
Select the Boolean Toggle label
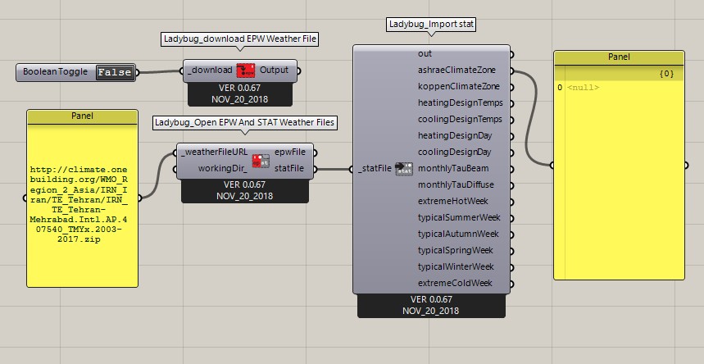tap(55, 72)
